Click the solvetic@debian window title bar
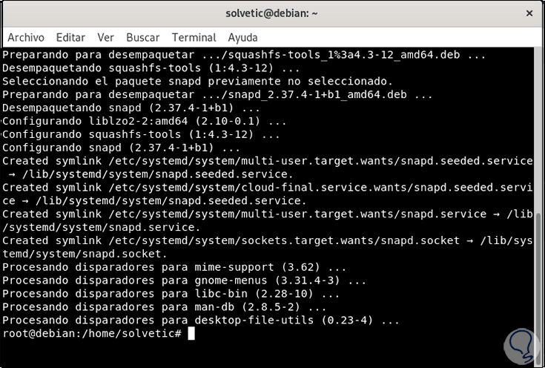This screenshot has width=545, height=368. pyautogui.click(x=271, y=13)
